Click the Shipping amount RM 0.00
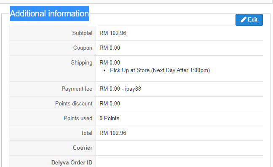 (110, 62)
